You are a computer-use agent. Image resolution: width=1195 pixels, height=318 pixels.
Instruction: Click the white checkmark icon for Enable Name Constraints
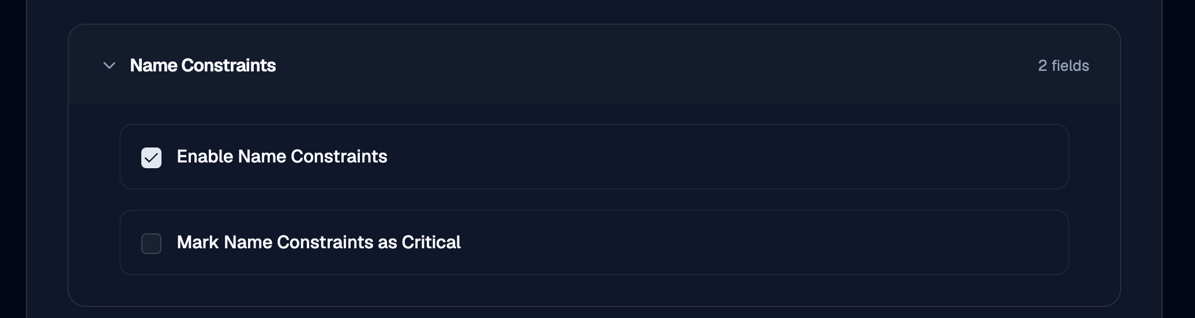tap(151, 157)
